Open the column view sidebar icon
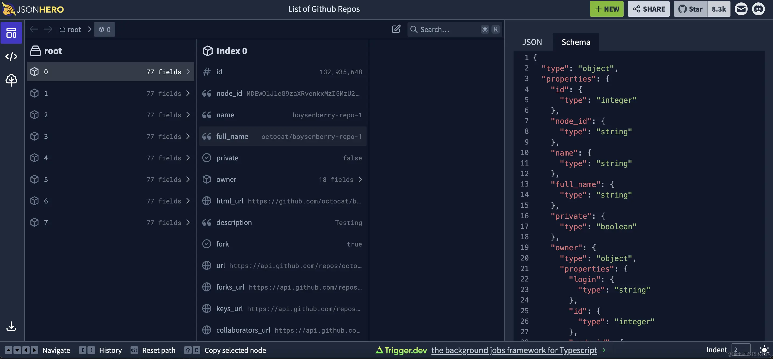 click(x=11, y=33)
